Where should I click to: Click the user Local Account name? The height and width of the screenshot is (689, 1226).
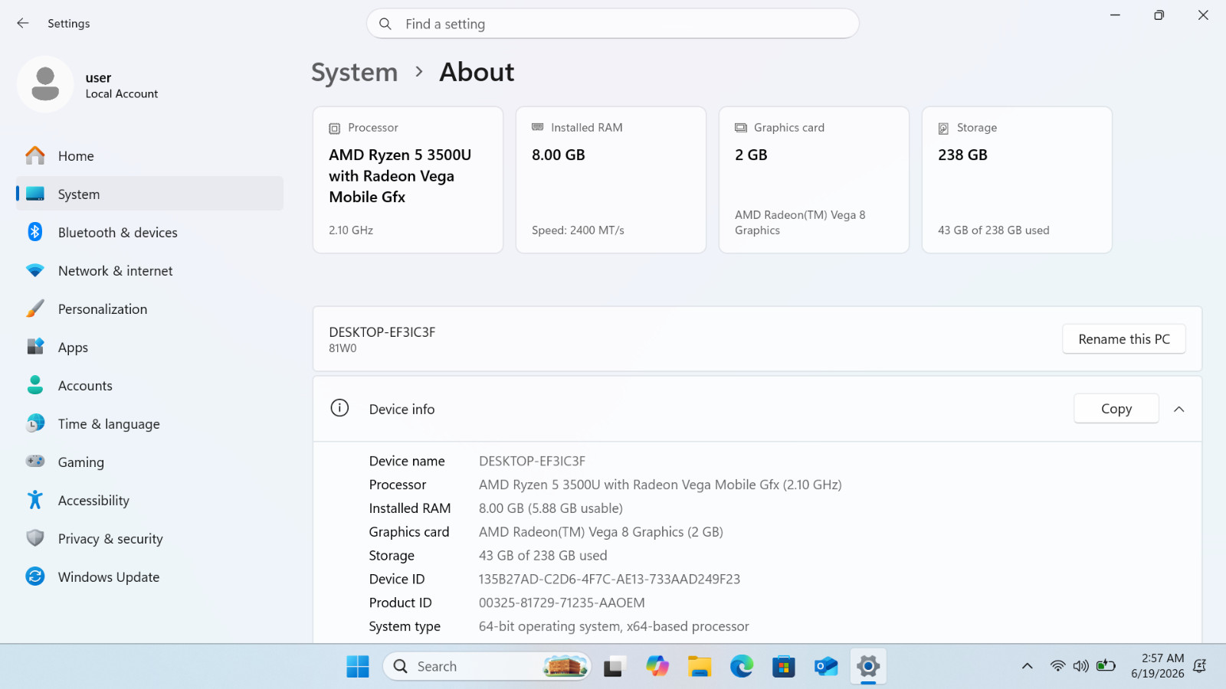(x=121, y=85)
